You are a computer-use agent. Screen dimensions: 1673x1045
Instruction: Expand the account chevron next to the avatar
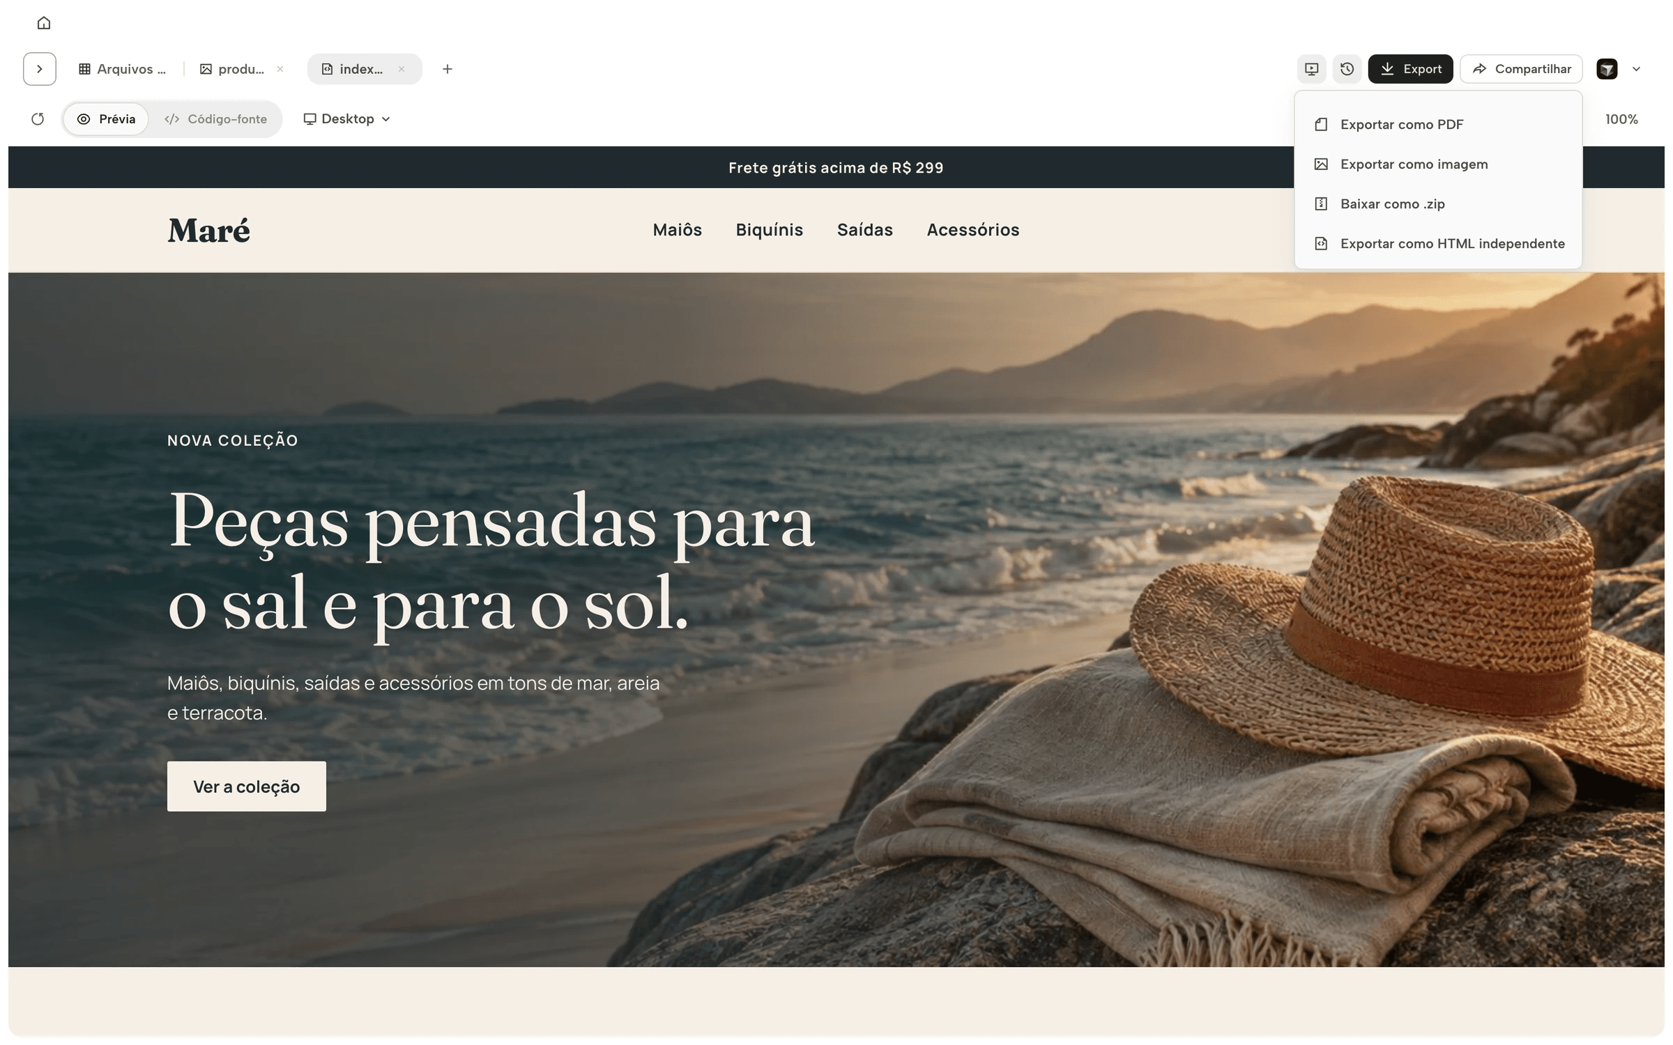(1636, 69)
